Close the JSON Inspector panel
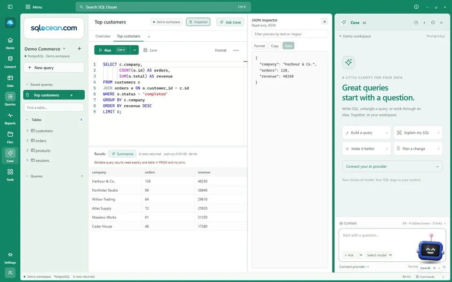Viewport: 452px width, 282px height. pos(324,22)
